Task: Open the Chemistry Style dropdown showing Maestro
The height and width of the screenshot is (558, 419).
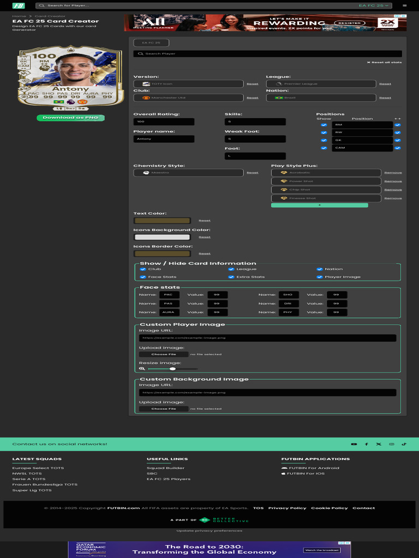Action: pyautogui.click(x=188, y=173)
